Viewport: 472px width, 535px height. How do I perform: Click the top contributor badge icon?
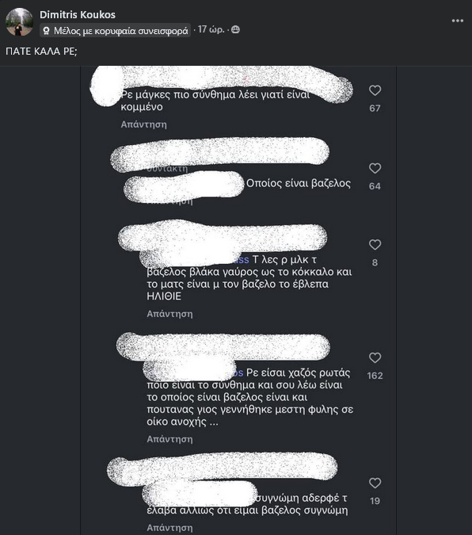(47, 31)
